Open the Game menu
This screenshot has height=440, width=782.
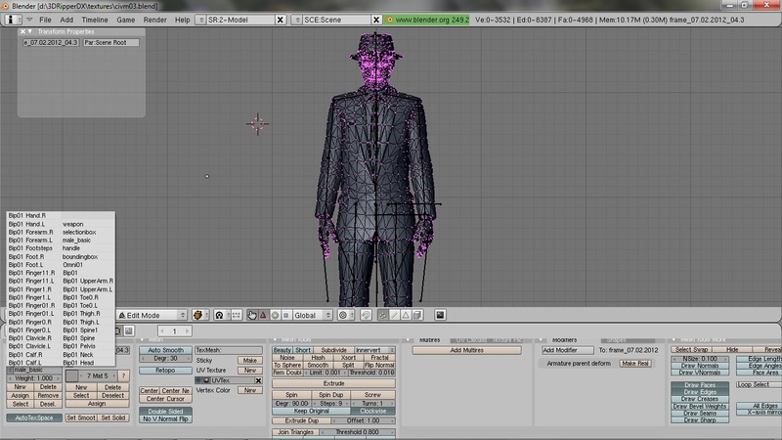click(125, 20)
